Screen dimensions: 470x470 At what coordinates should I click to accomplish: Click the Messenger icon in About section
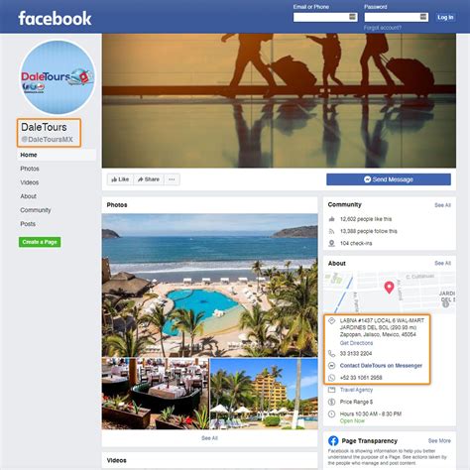click(331, 366)
